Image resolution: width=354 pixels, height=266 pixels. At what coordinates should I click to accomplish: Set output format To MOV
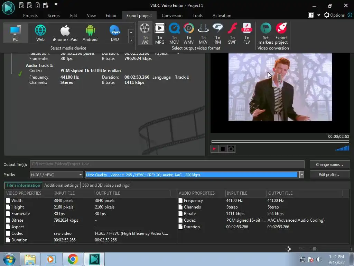click(x=174, y=34)
